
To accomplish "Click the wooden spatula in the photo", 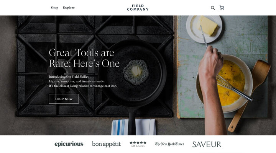I will pos(249,96).
